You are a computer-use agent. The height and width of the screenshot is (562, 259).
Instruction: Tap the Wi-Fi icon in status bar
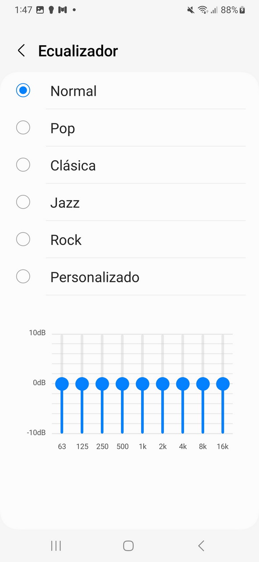[202, 10]
